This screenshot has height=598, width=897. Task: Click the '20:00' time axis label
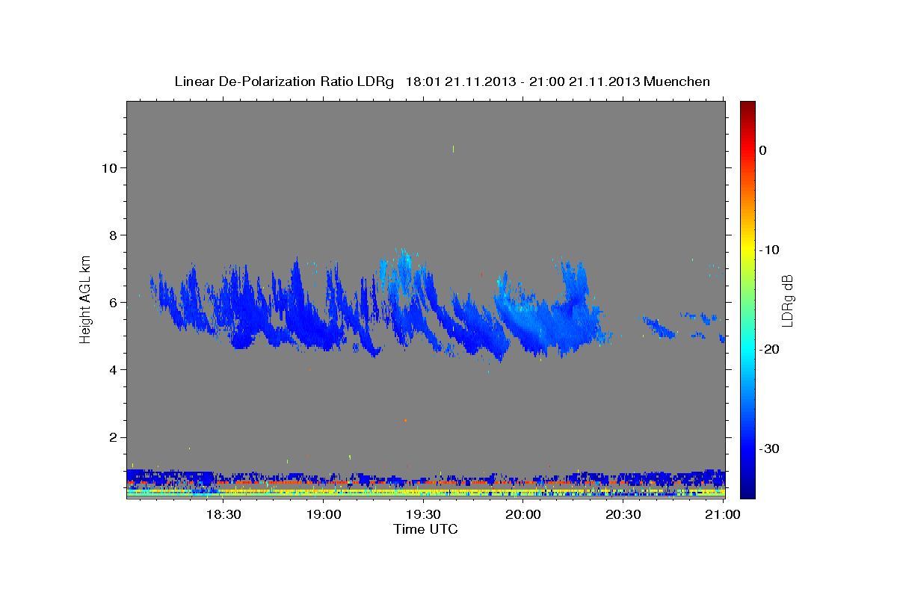[x=523, y=514]
